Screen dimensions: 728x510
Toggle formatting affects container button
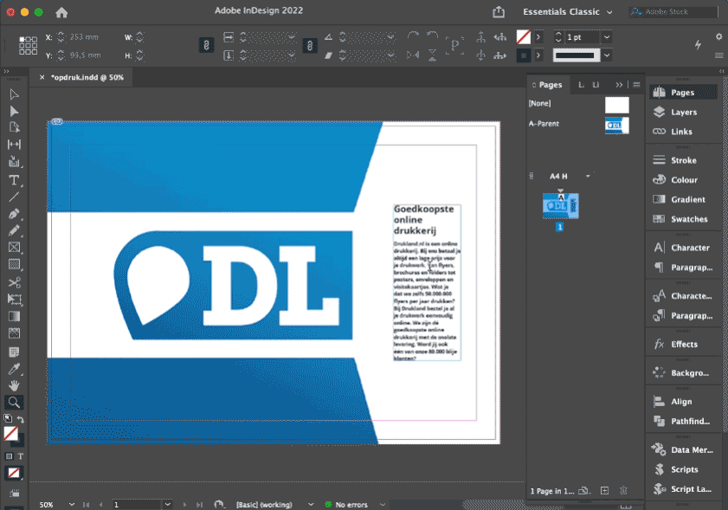click(x=9, y=456)
